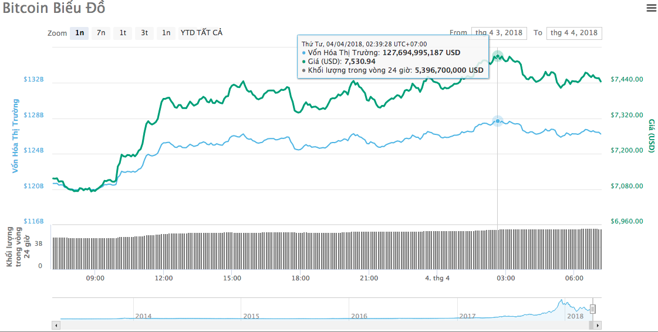The width and height of the screenshot is (658, 332).
Task: Click the left scrollbar arrow of navigator
Action: (x=56, y=325)
